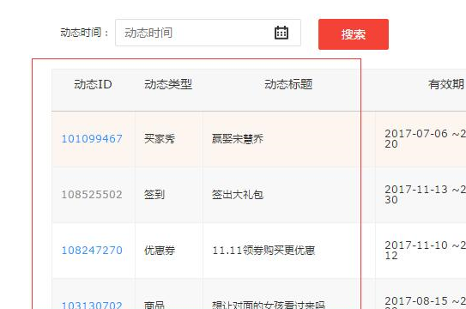Focus the 动态时间 input field

[208, 33]
